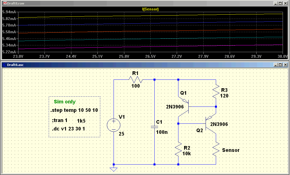Screen dimensions: 290x175
Task: Click the Draft8.raw title bar text
Action: (16, 3)
